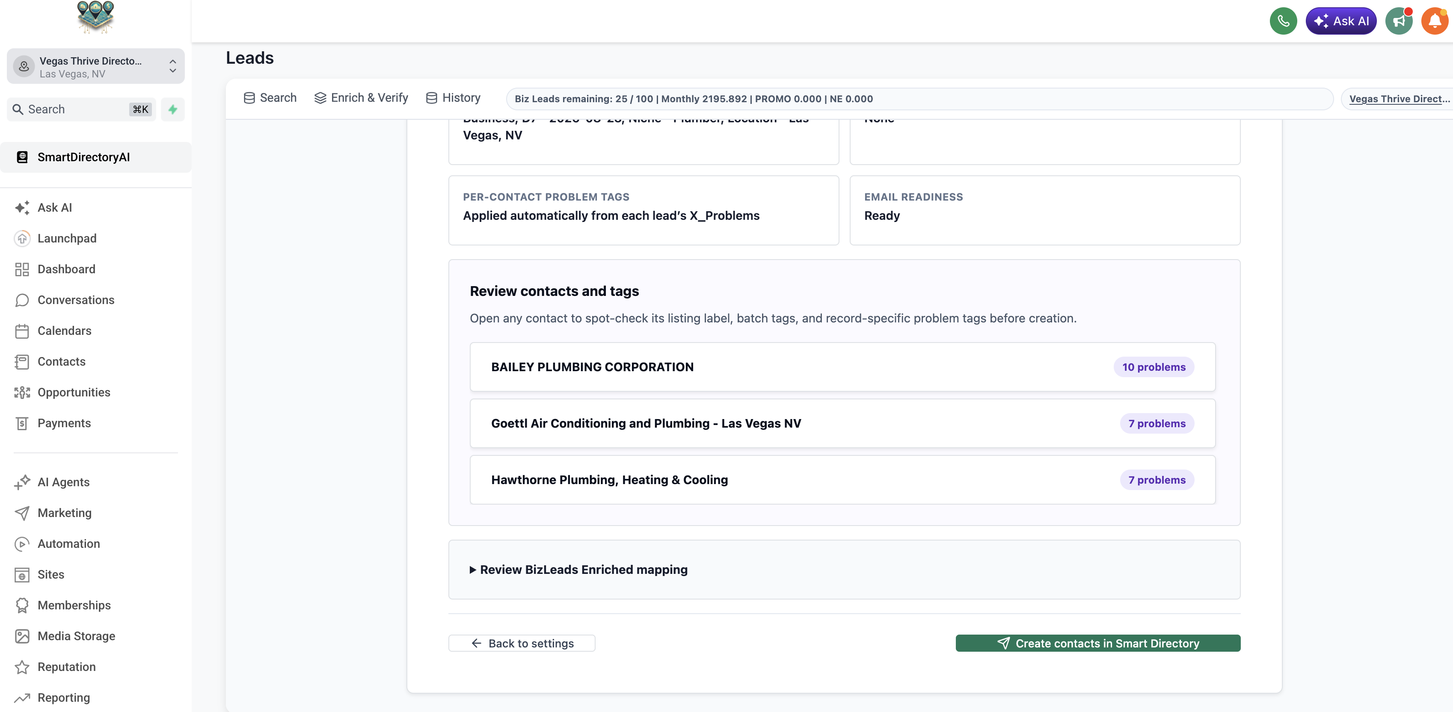Click the Biz Leads remaining status bar
This screenshot has width=1453, height=712.
coord(919,99)
